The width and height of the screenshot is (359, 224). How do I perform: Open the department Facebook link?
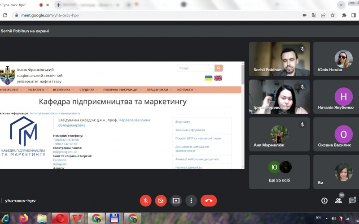tap(60, 160)
